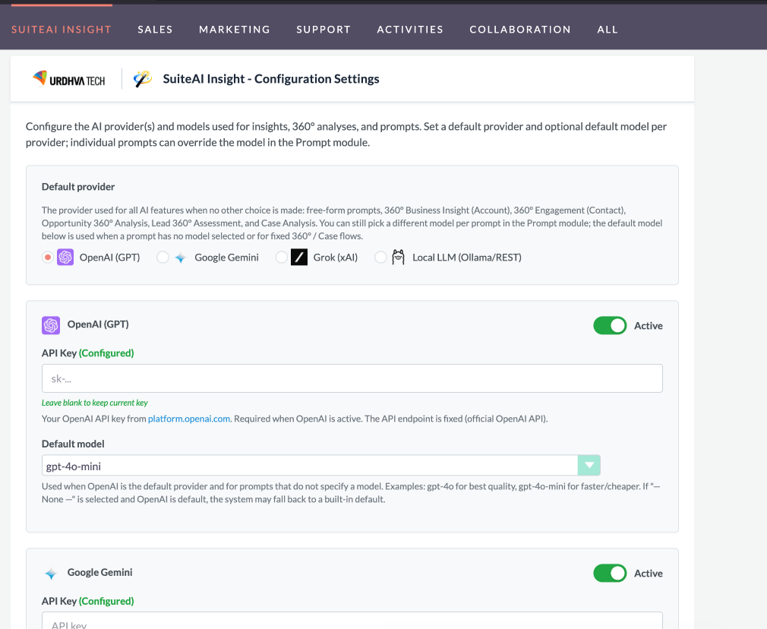
Task: Click the Urdhva Tech logo
Action: (x=69, y=79)
